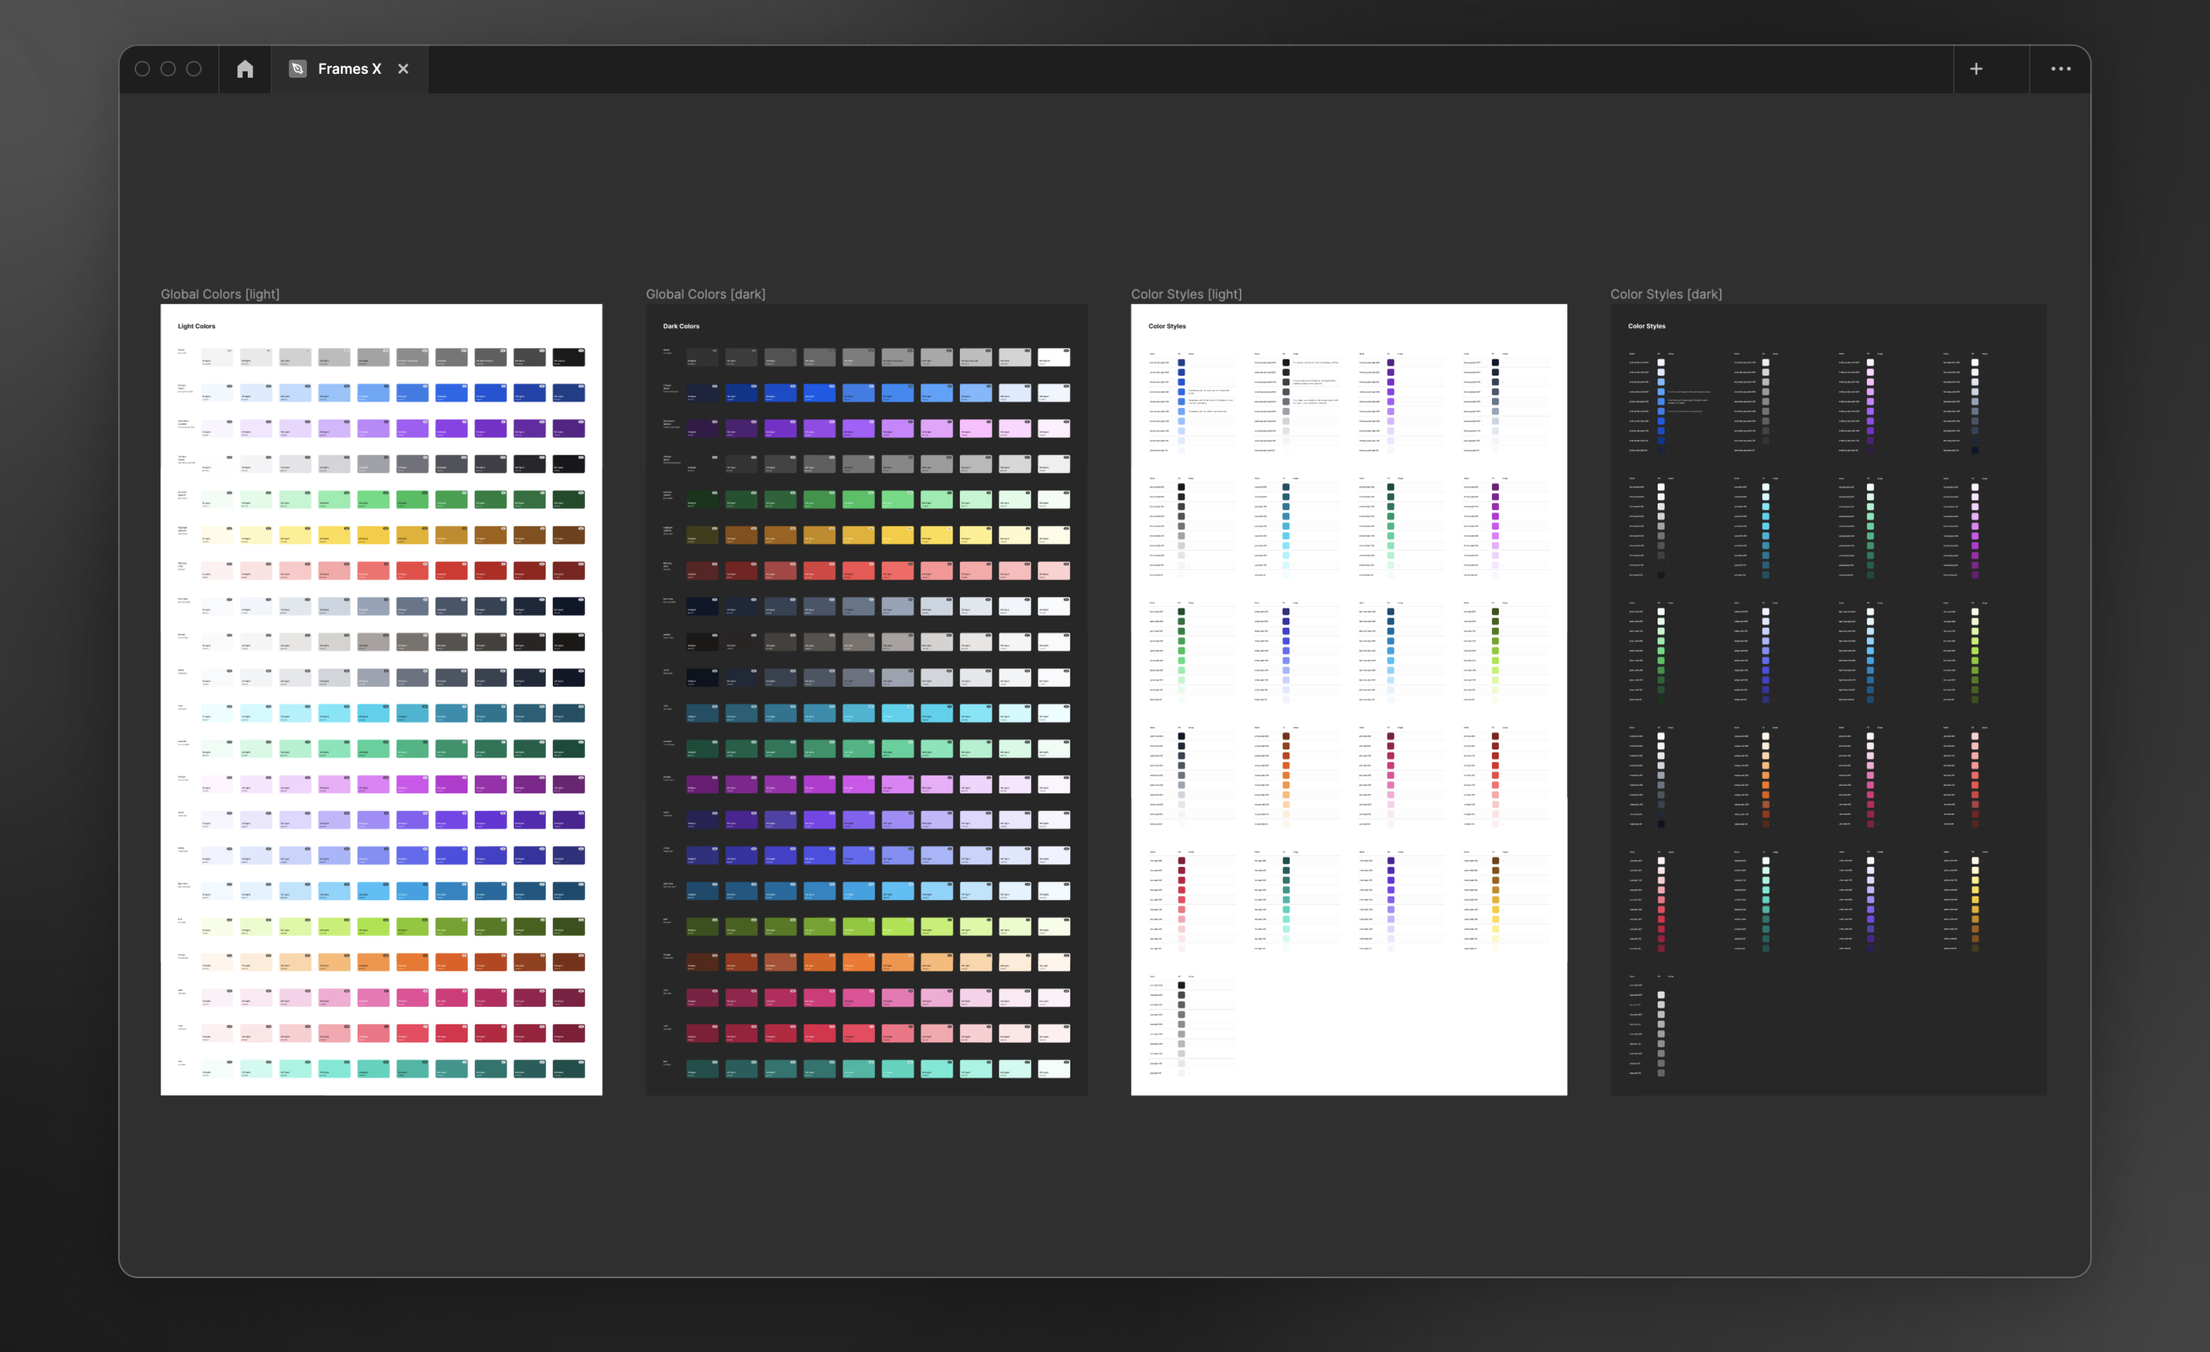Select the Color Styles [light] frame label
Viewport: 2210px width, 1352px height.
(x=1186, y=294)
